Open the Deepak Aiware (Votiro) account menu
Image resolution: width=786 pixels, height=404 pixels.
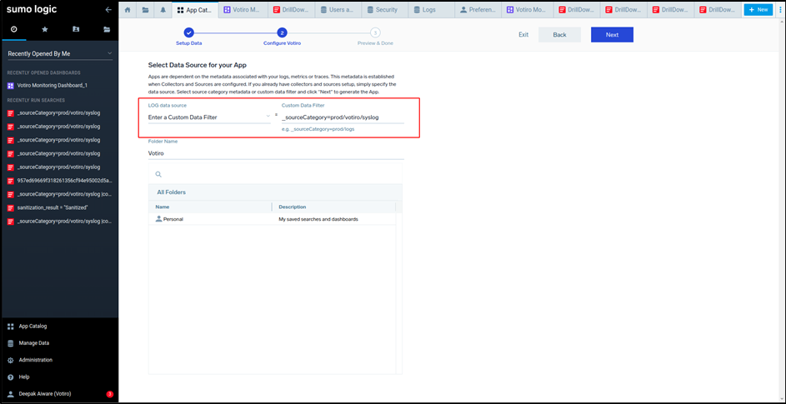[x=45, y=394]
